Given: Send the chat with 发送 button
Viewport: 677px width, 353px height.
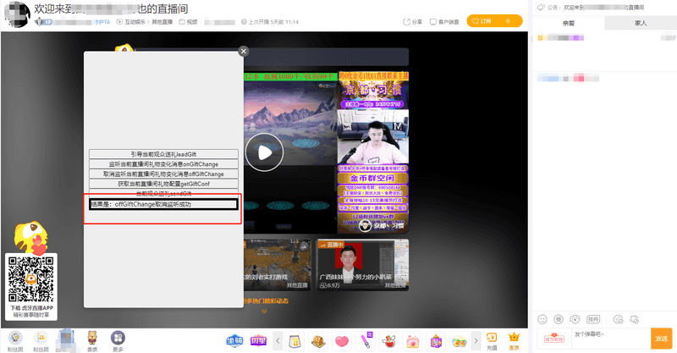Looking at the screenshot, I should pyautogui.click(x=662, y=339).
